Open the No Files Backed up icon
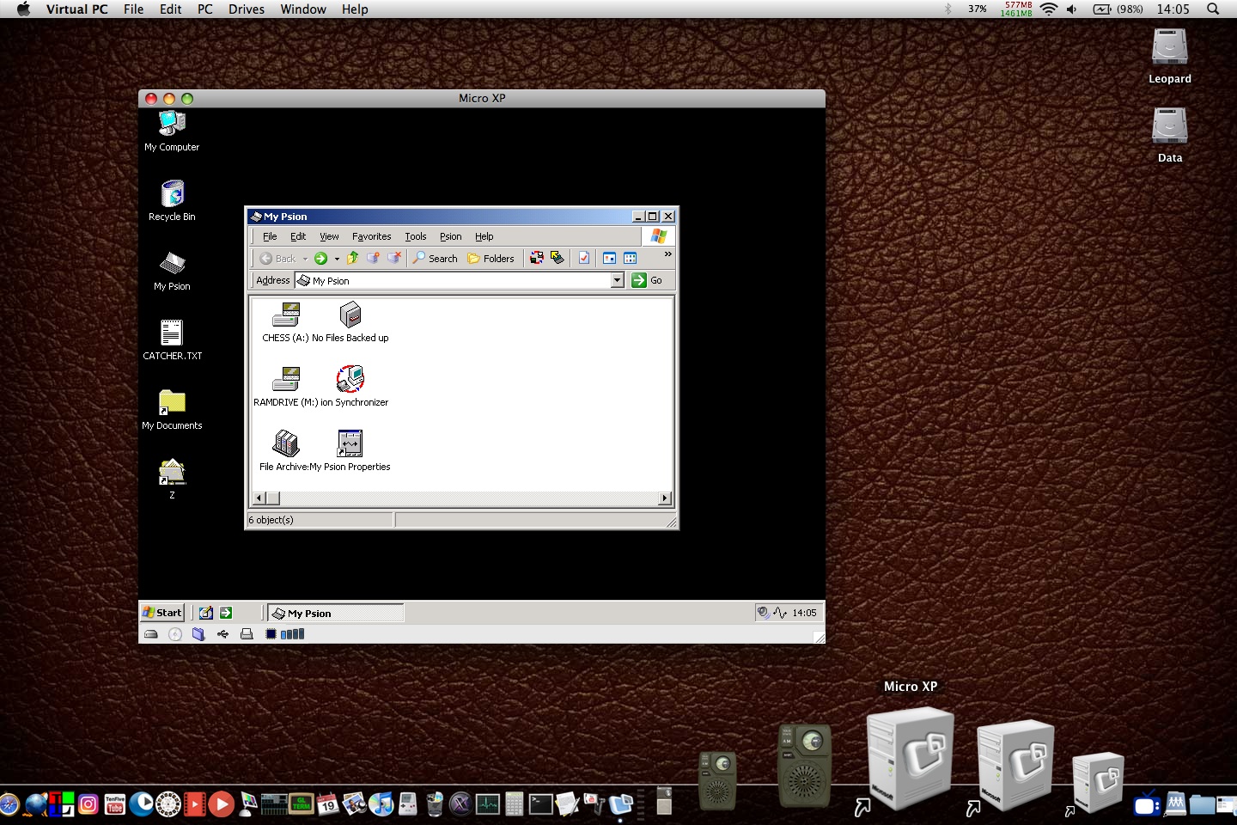 [x=350, y=315]
